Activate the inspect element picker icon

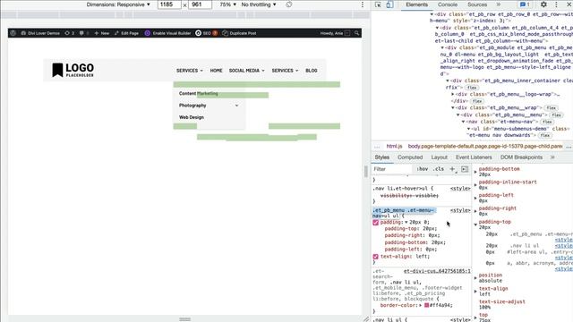(378, 4)
